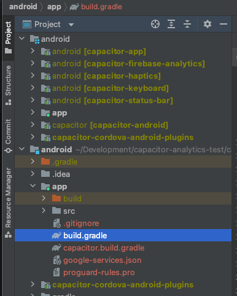The image size is (237, 296).
Task: Click the Collapse All icon in Project toolbar
Action: tap(187, 24)
